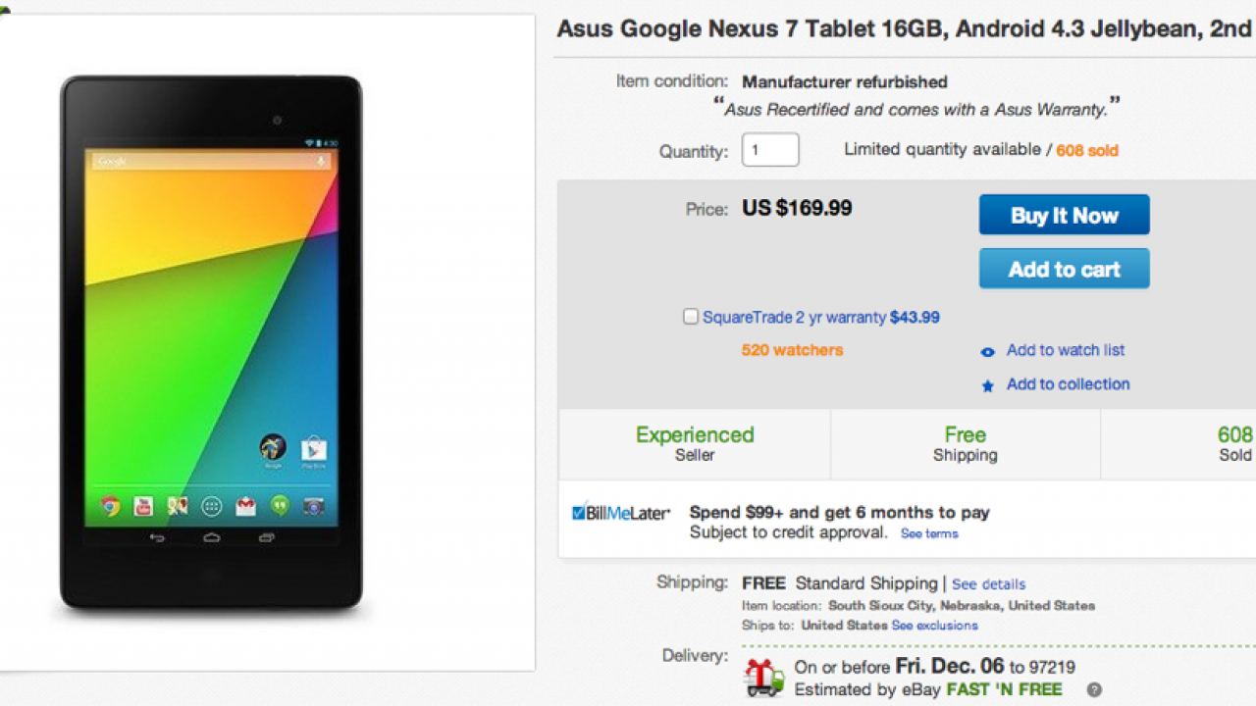Click the Quantity input field
The image size is (1256, 706).
click(x=770, y=150)
